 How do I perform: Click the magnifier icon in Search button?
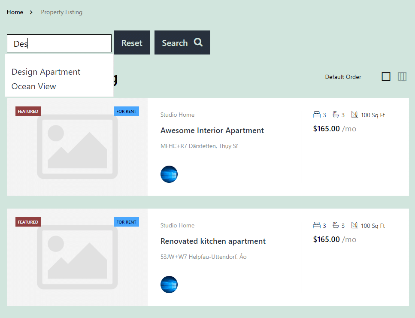198,42
